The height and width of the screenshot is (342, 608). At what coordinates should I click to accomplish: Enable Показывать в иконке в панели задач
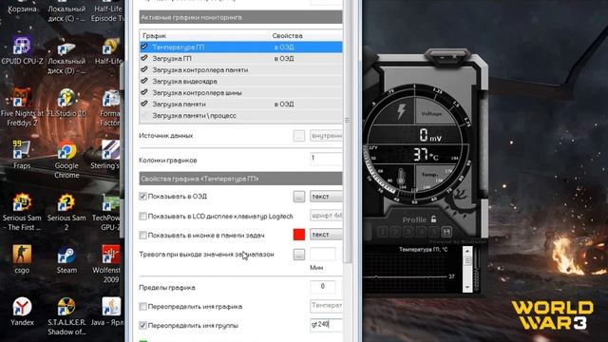(142, 235)
